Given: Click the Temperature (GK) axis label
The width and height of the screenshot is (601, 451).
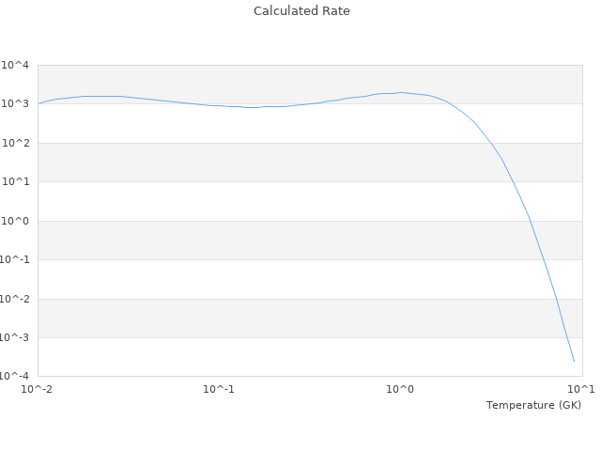Looking at the screenshot, I should [533, 405].
